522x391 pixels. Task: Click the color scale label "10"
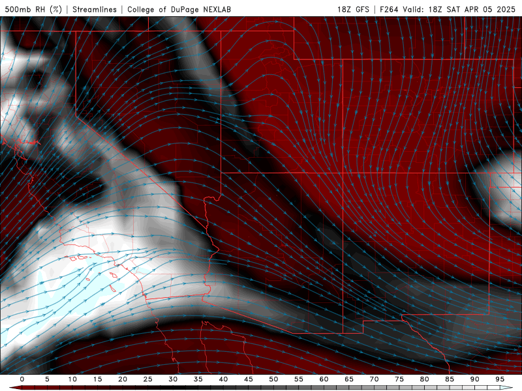(x=72, y=379)
